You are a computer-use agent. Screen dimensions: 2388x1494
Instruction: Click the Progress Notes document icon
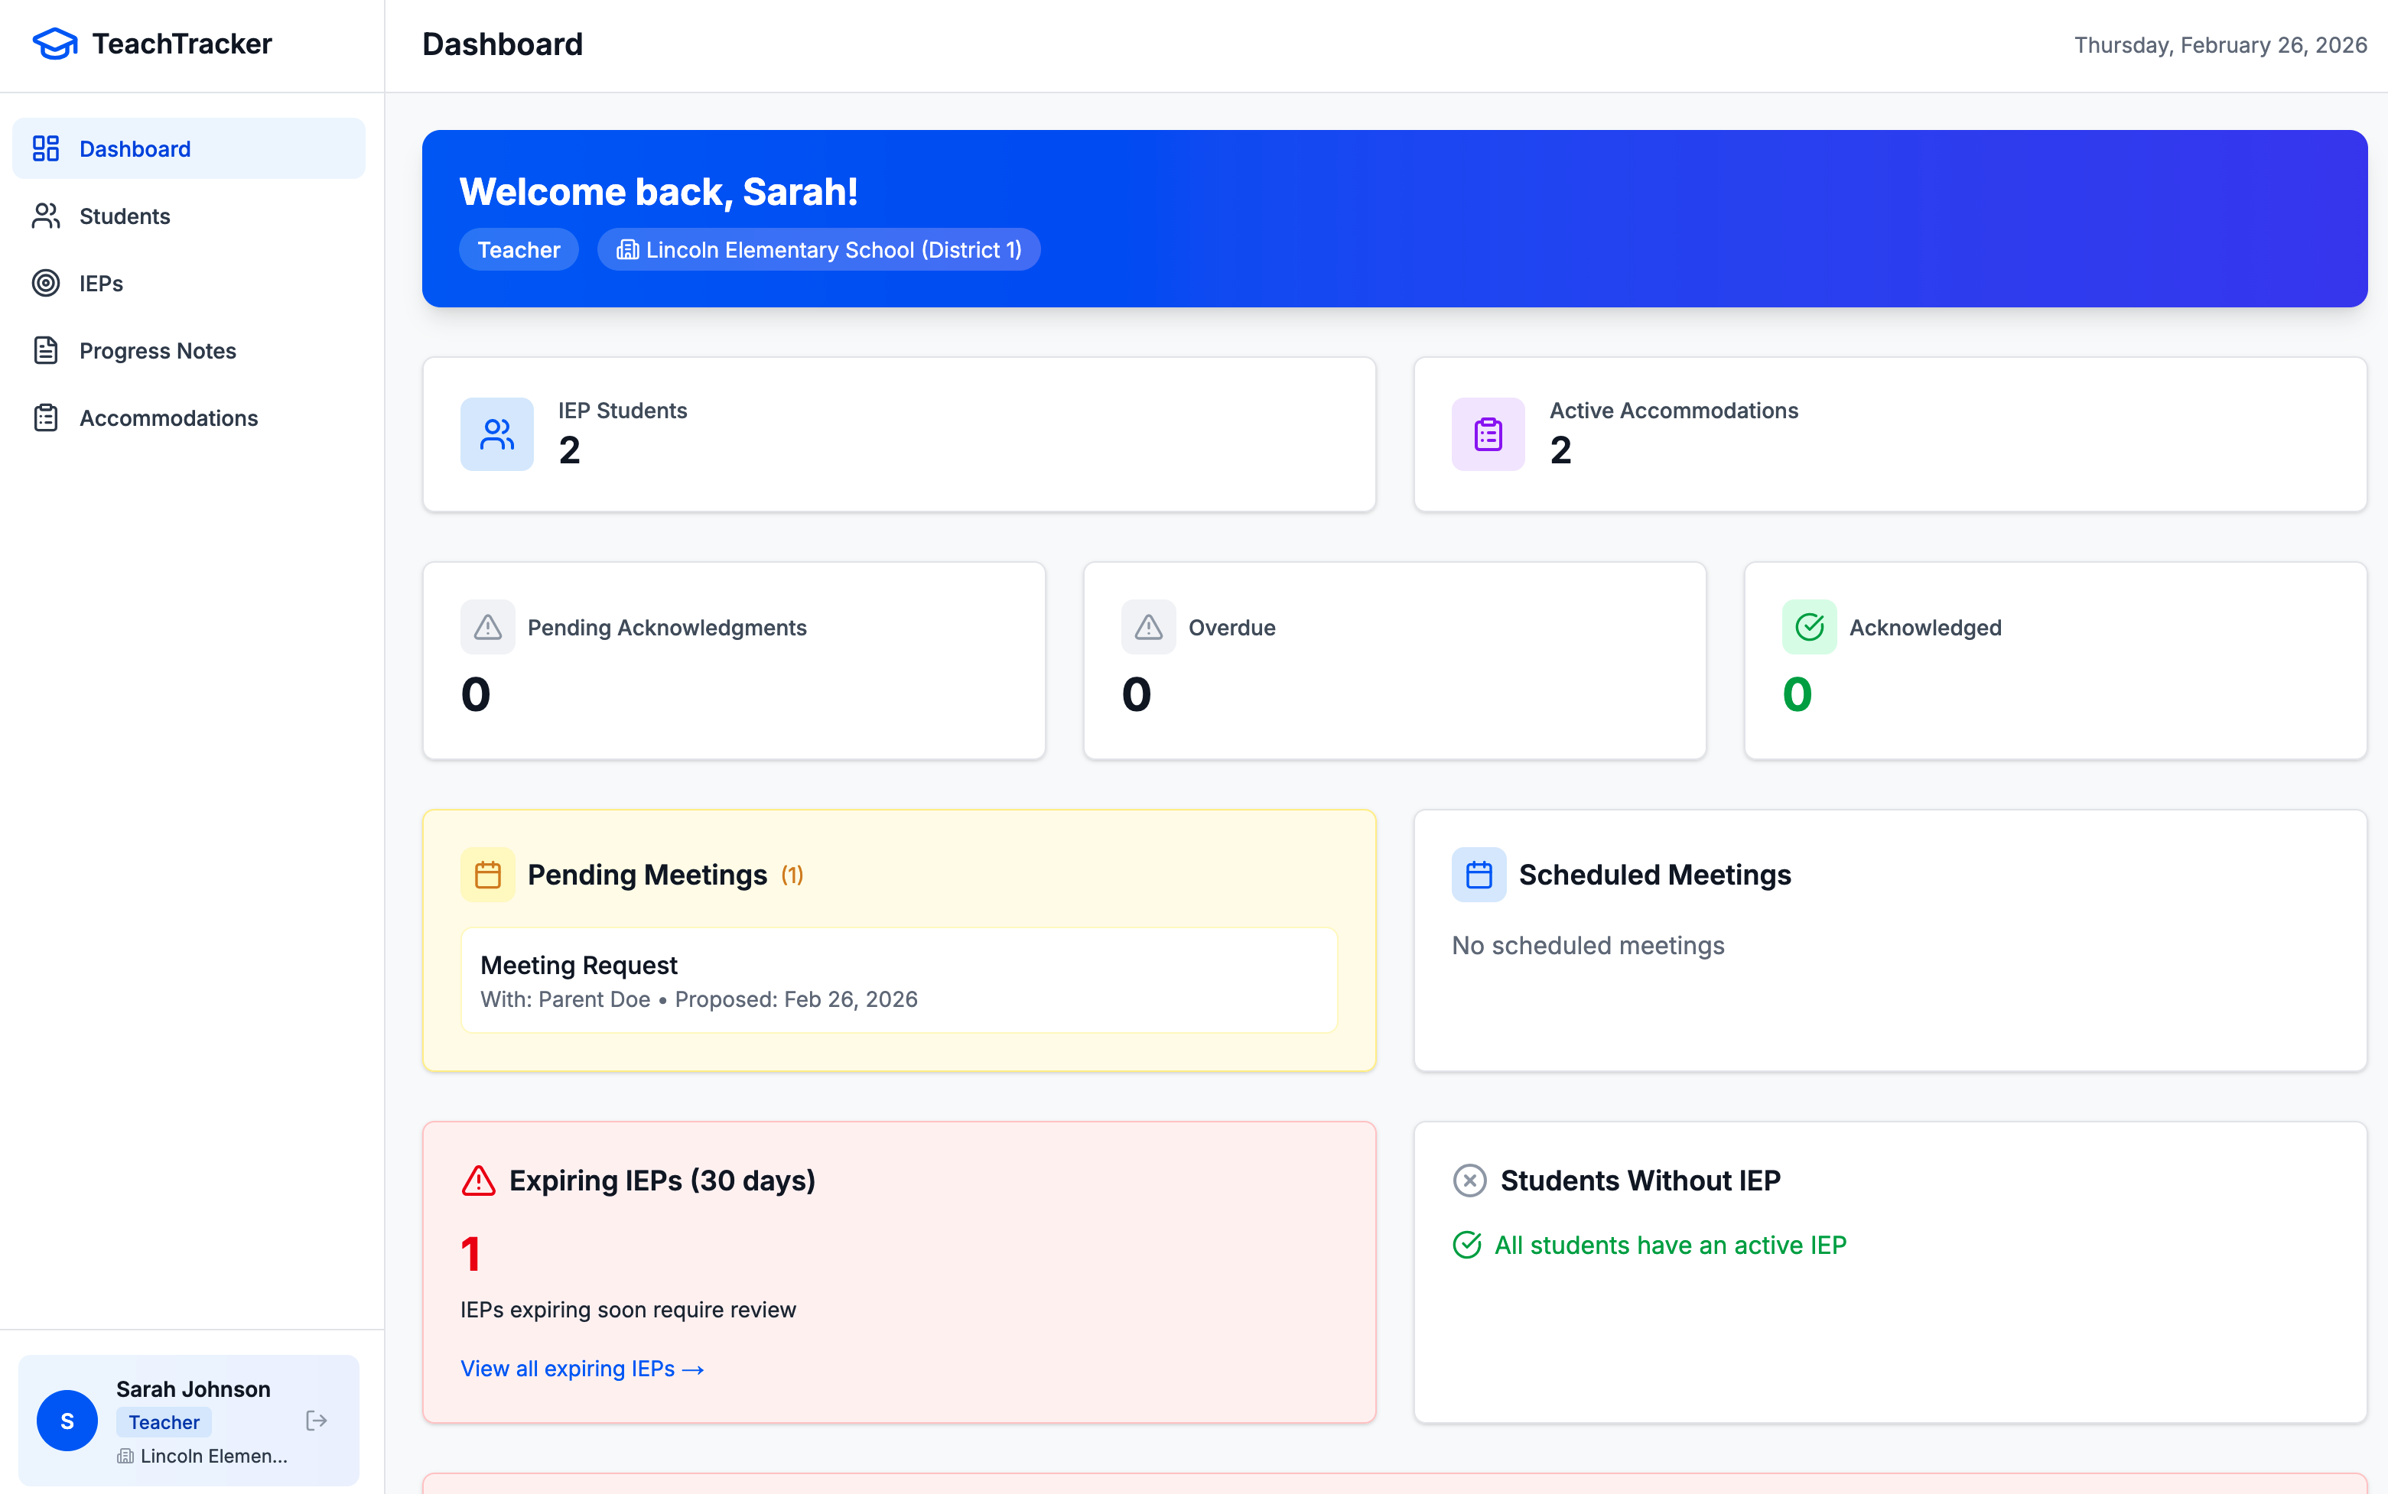click(x=45, y=349)
